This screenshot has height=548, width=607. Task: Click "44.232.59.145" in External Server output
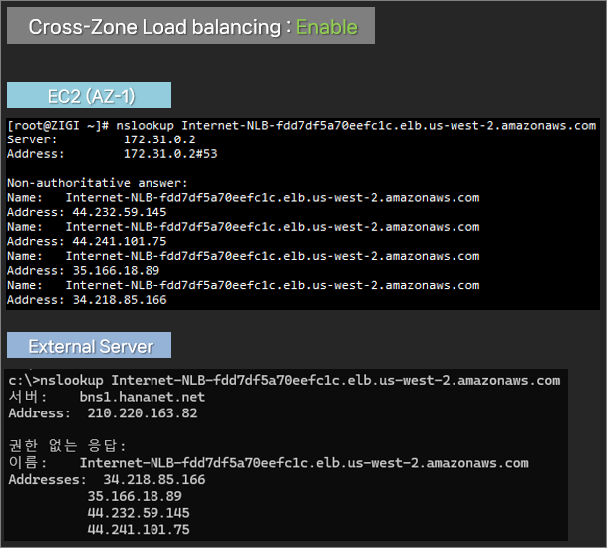[139, 513]
